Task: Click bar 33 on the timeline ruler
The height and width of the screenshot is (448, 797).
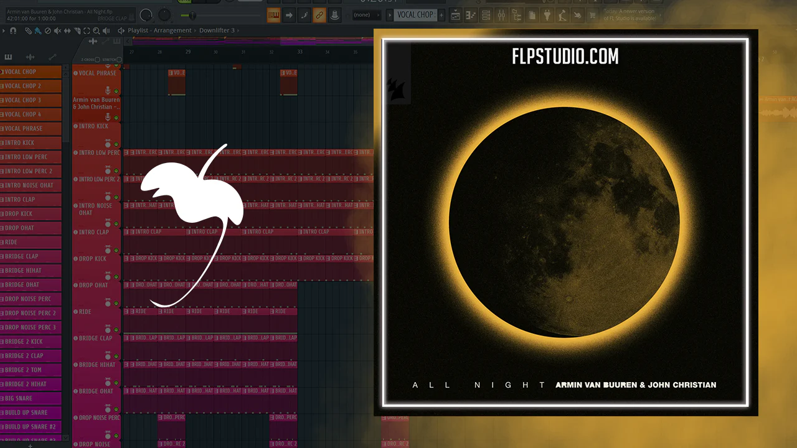Action: 299,52
